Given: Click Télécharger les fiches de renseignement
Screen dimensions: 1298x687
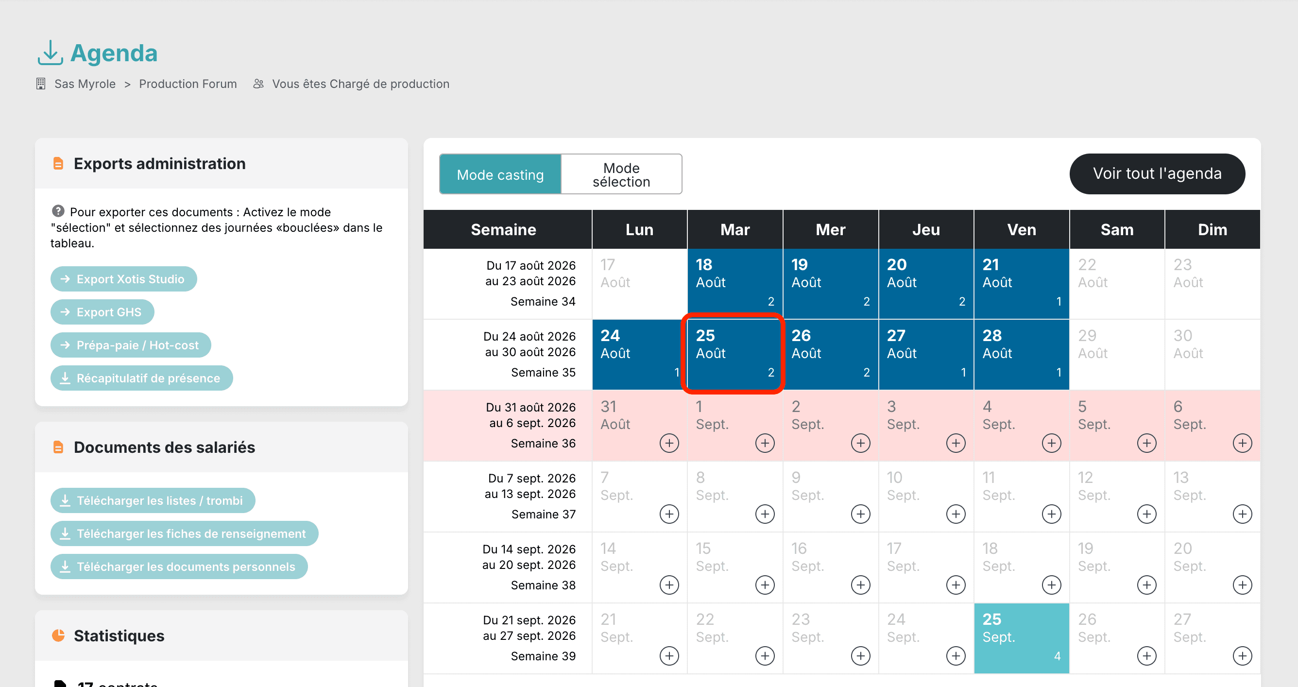Looking at the screenshot, I should (x=185, y=533).
